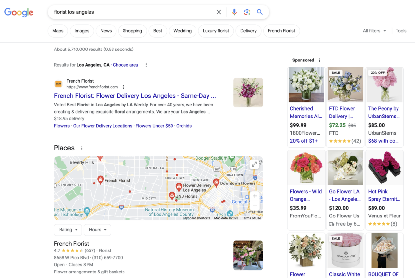Zoom out on the map

pyautogui.click(x=255, y=206)
